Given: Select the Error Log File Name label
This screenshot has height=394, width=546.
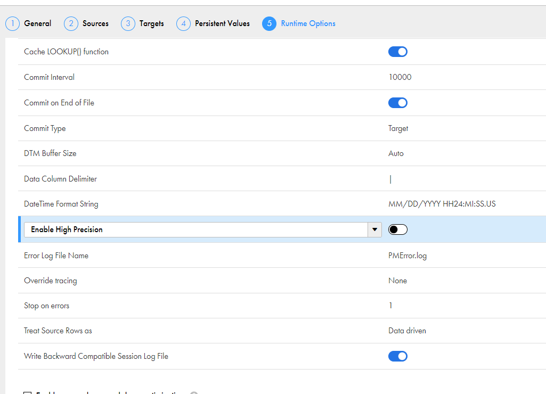Looking at the screenshot, I should [56, 256].
